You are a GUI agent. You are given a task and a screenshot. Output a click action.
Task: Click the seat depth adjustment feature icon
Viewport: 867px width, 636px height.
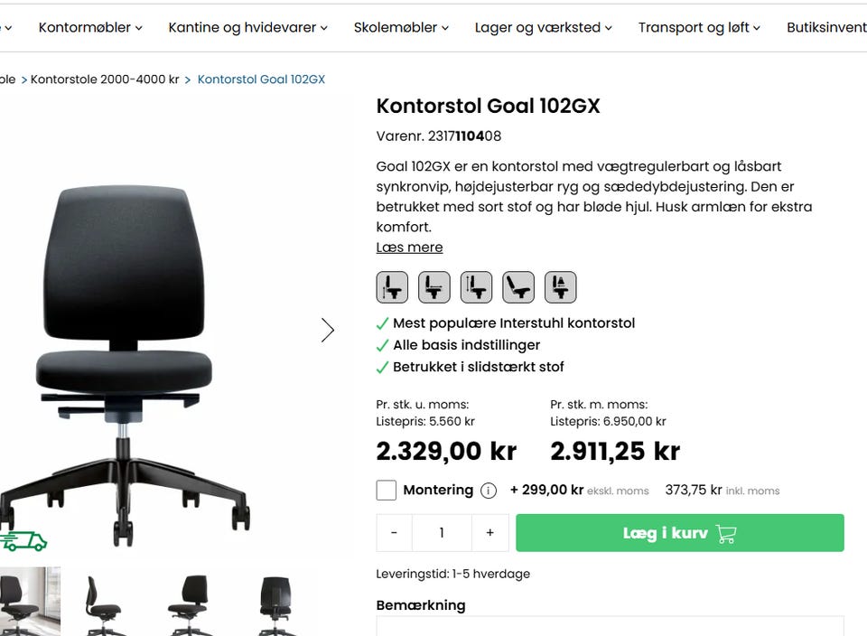(434, 287)
